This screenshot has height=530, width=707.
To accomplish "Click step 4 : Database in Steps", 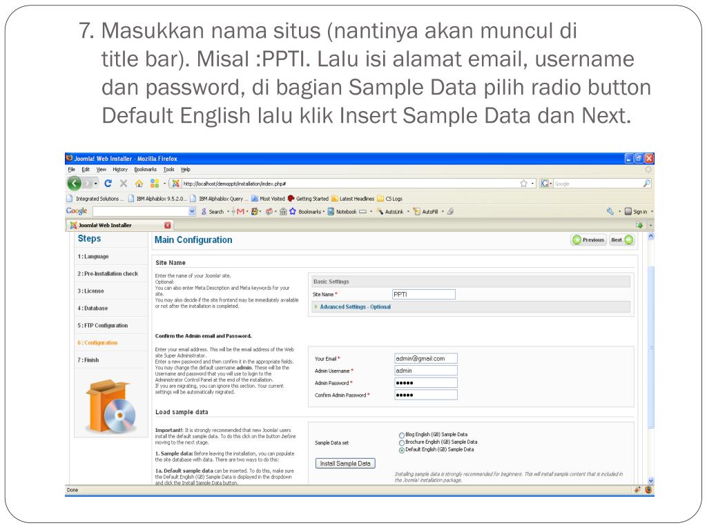I will click(93, 308).
